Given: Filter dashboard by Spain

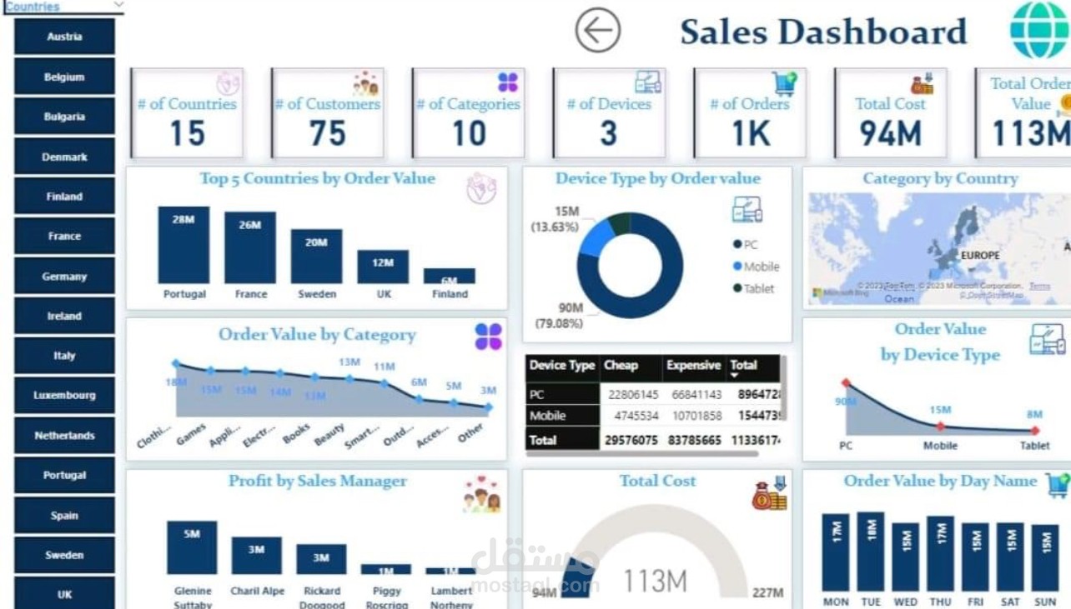Looking at the screenshot, I should pos(64,515).
